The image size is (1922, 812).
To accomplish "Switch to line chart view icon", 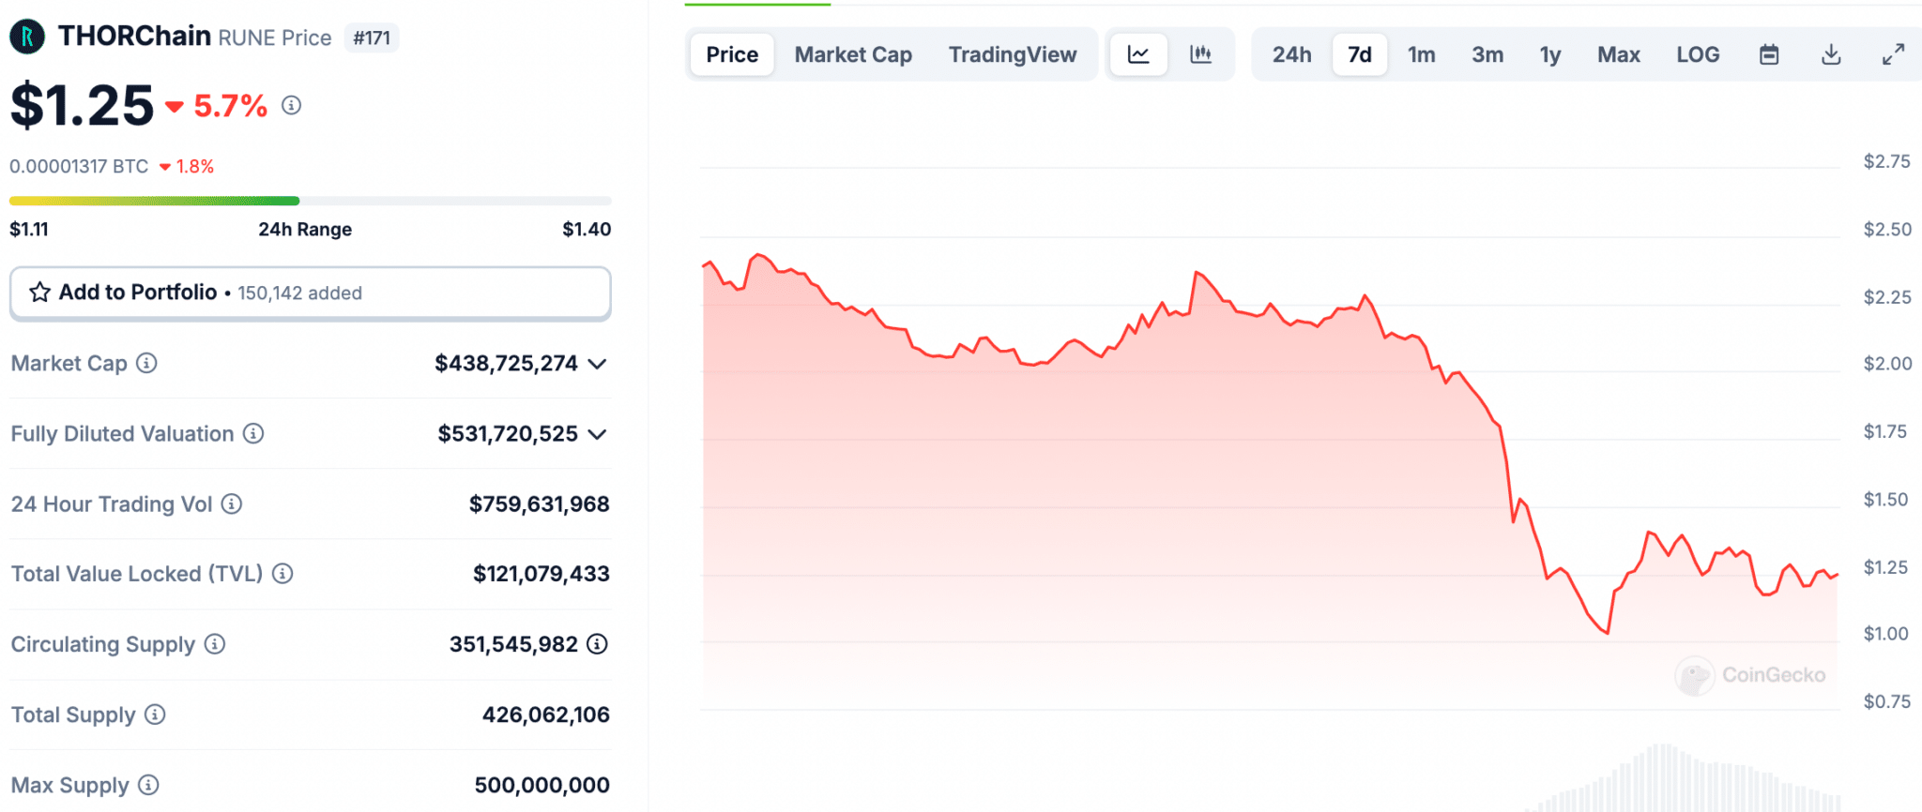I will [1138, 54].
